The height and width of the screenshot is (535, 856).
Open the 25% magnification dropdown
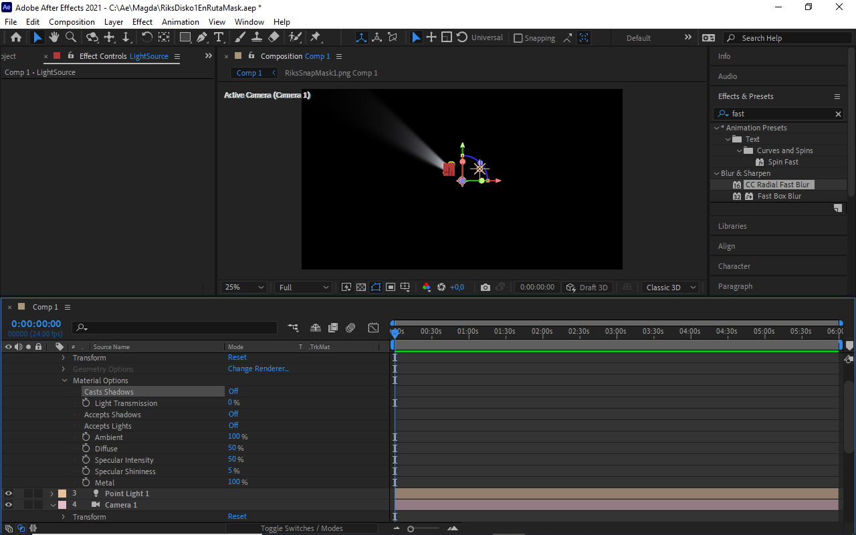click(x=244, y=287)
